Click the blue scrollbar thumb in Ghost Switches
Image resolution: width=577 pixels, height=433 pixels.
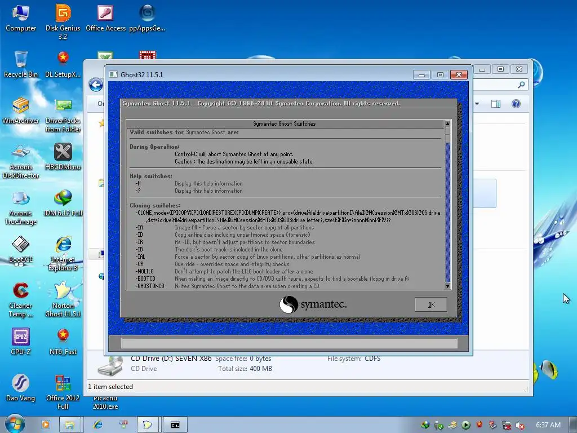(447, 212)
